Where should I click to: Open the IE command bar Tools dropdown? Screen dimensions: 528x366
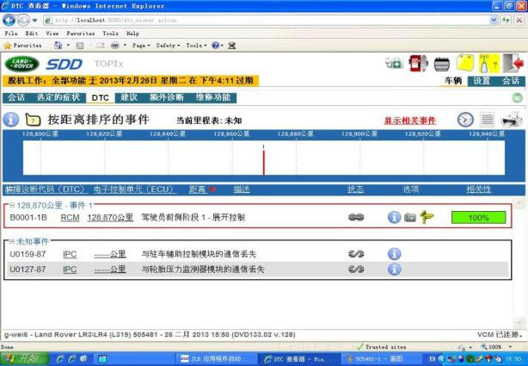pyautogui.click(x=196, y=45)
